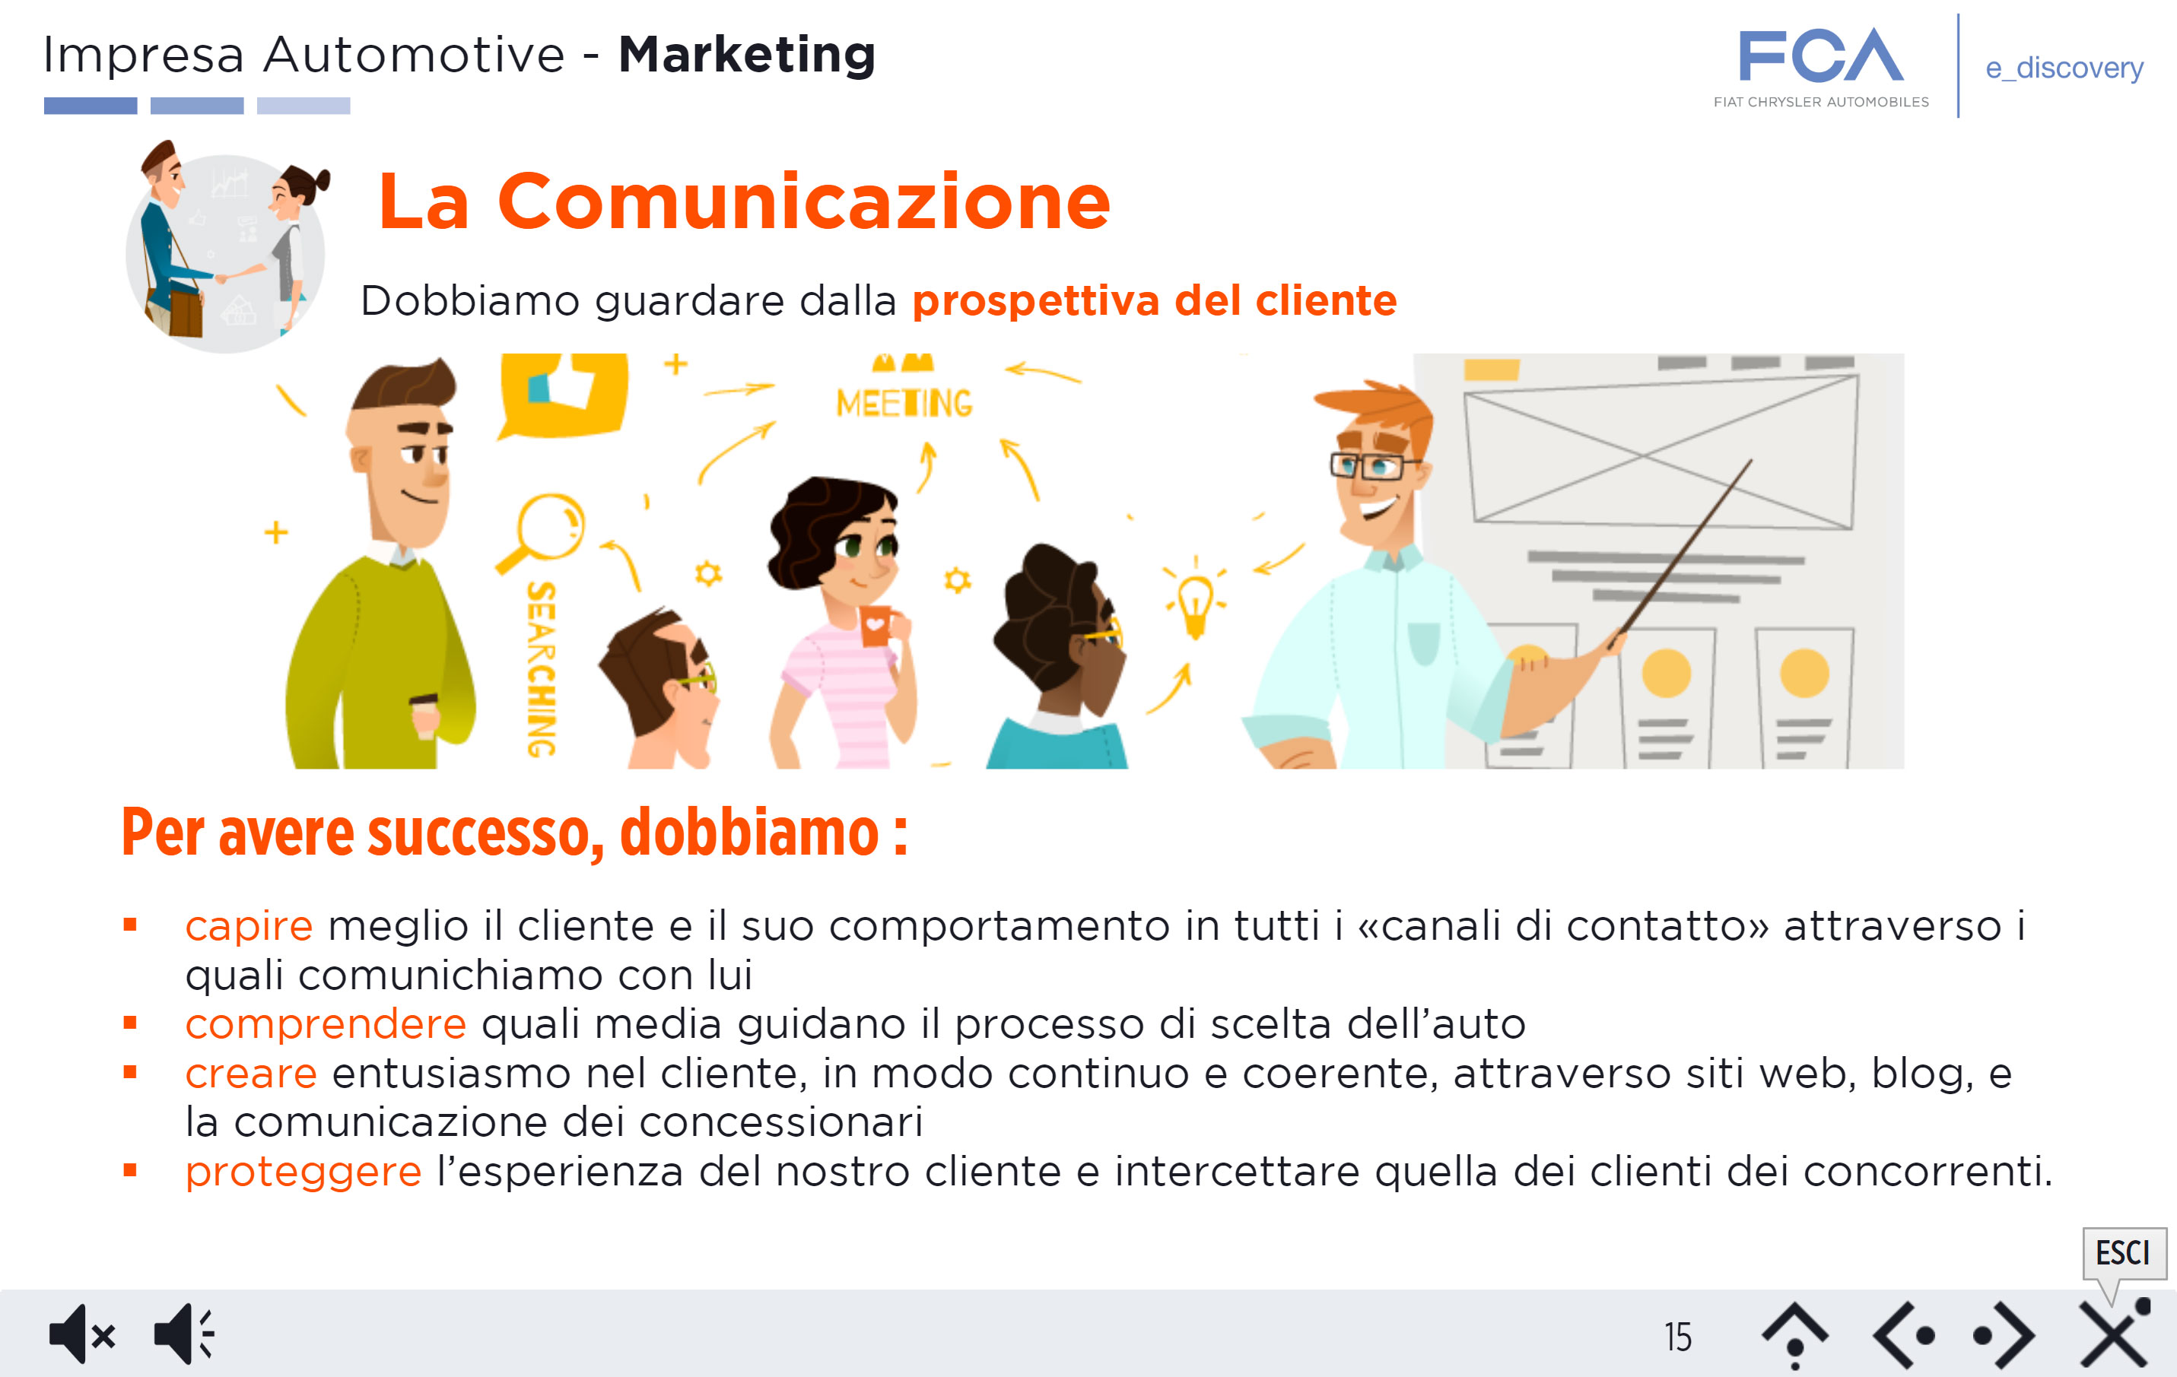Screen dimensions: 2177x1377
Task: Click the FCA logo
Action: click(1821, 68)
